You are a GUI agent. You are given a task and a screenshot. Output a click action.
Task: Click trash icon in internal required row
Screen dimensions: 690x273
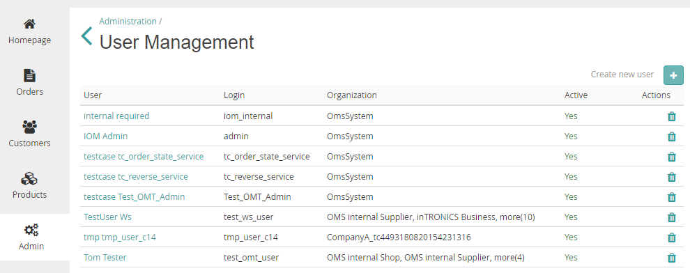point(671,116)
